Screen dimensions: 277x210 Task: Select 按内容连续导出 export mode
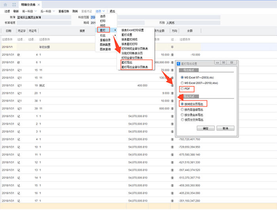click(x=182, y=109)
